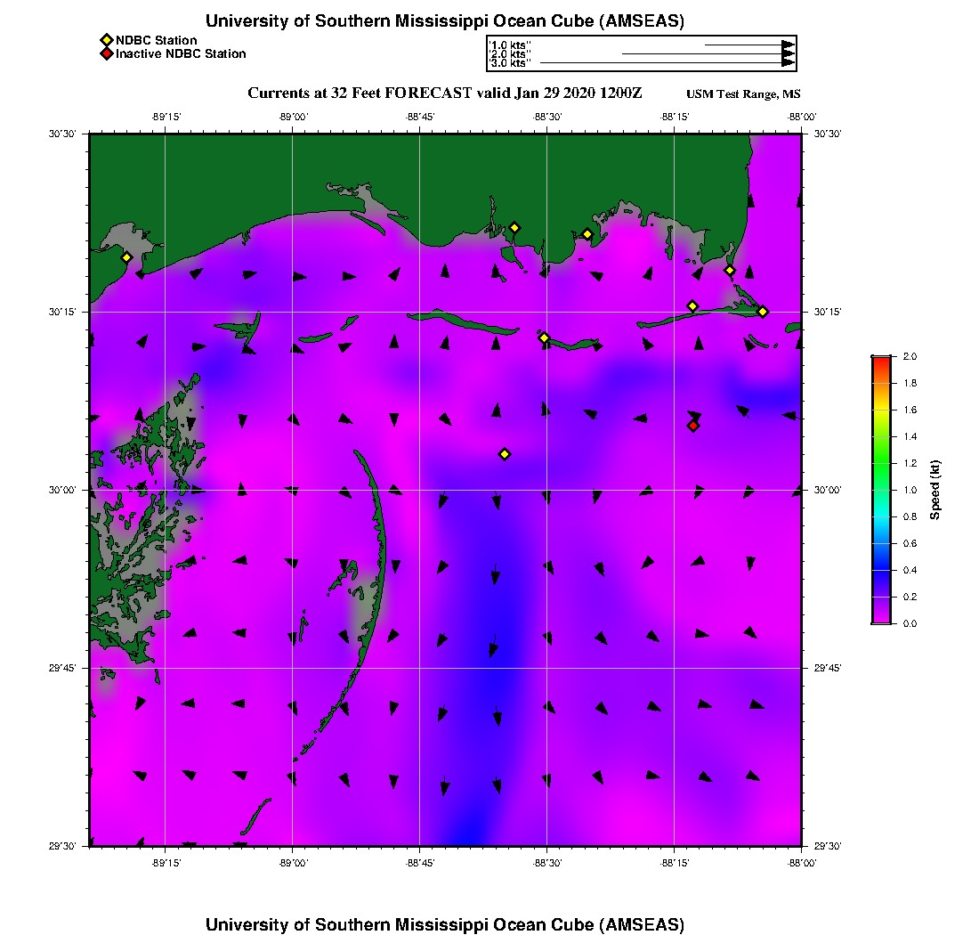Click the 'NDBC Station' legend text

[157, 40]
